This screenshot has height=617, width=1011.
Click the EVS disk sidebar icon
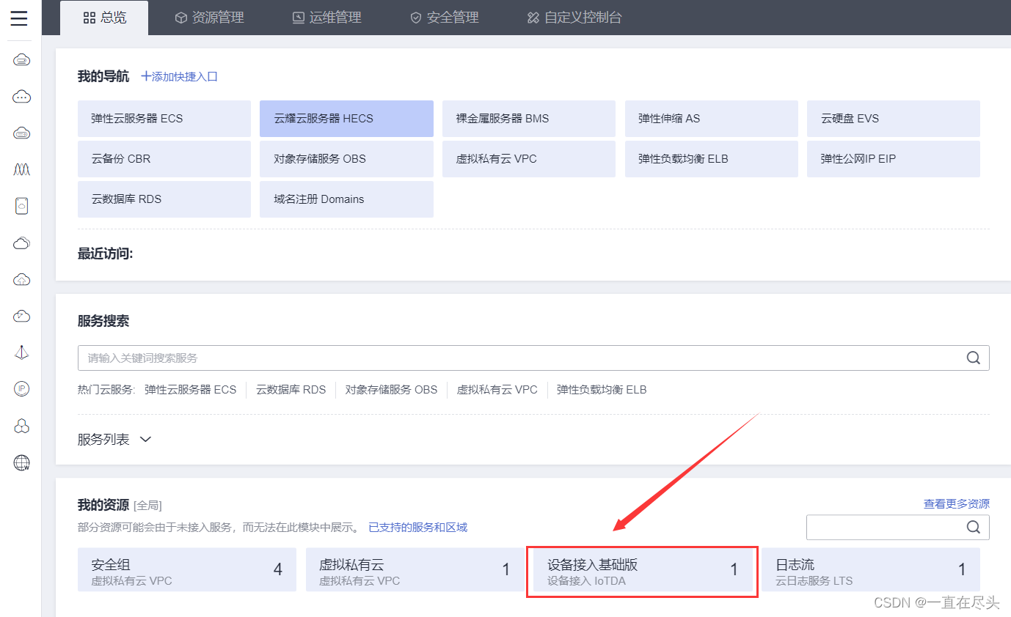[21, 207]
